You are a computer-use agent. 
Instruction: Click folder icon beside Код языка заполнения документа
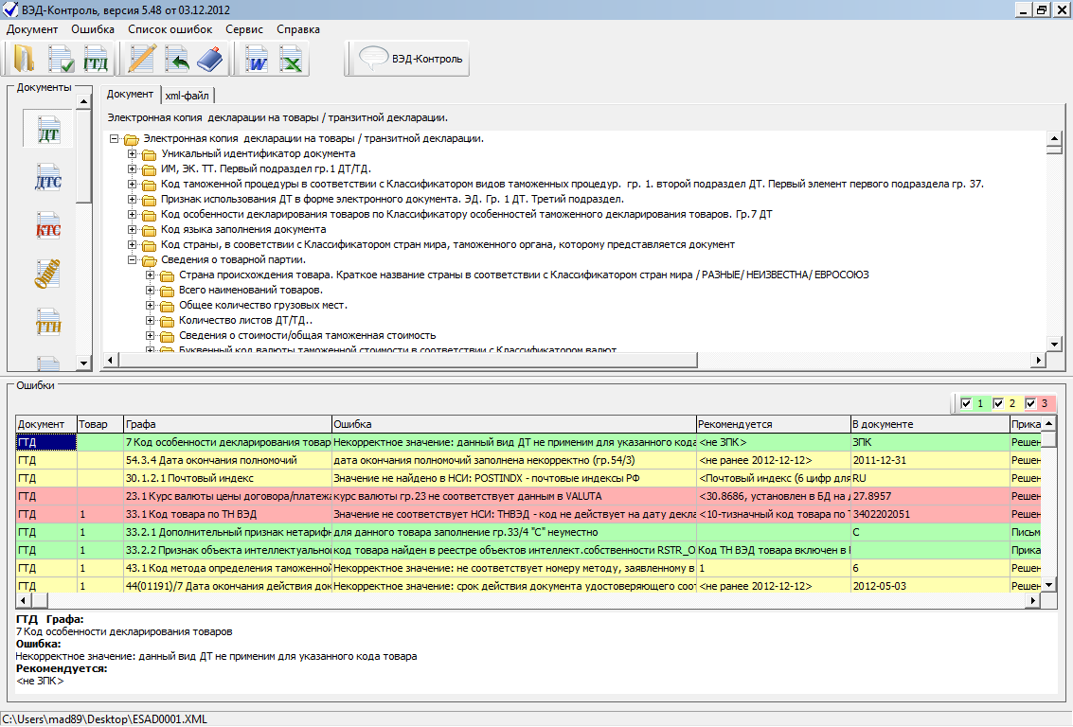150,230
